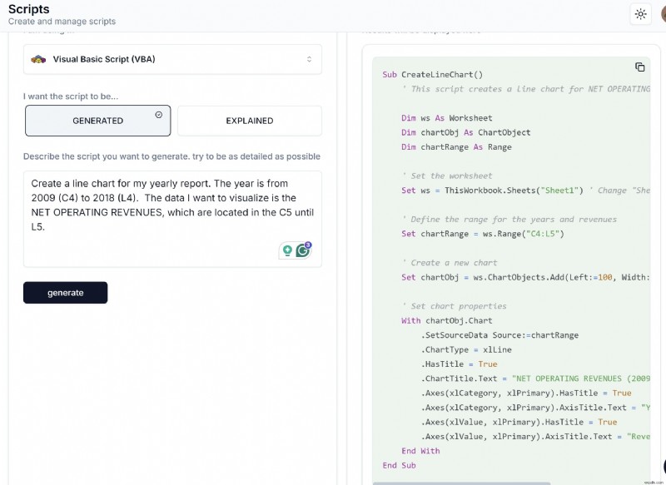Click the '.ChartType = xlLine' line

coord(466,349)
